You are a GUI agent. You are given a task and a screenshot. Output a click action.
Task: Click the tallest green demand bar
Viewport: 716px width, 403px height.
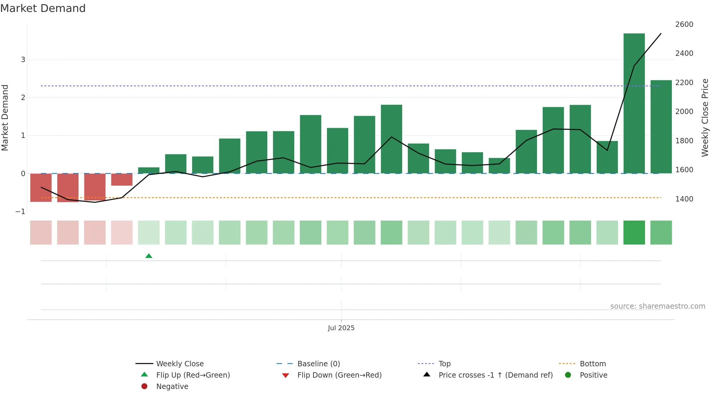(x=634, y=103)
